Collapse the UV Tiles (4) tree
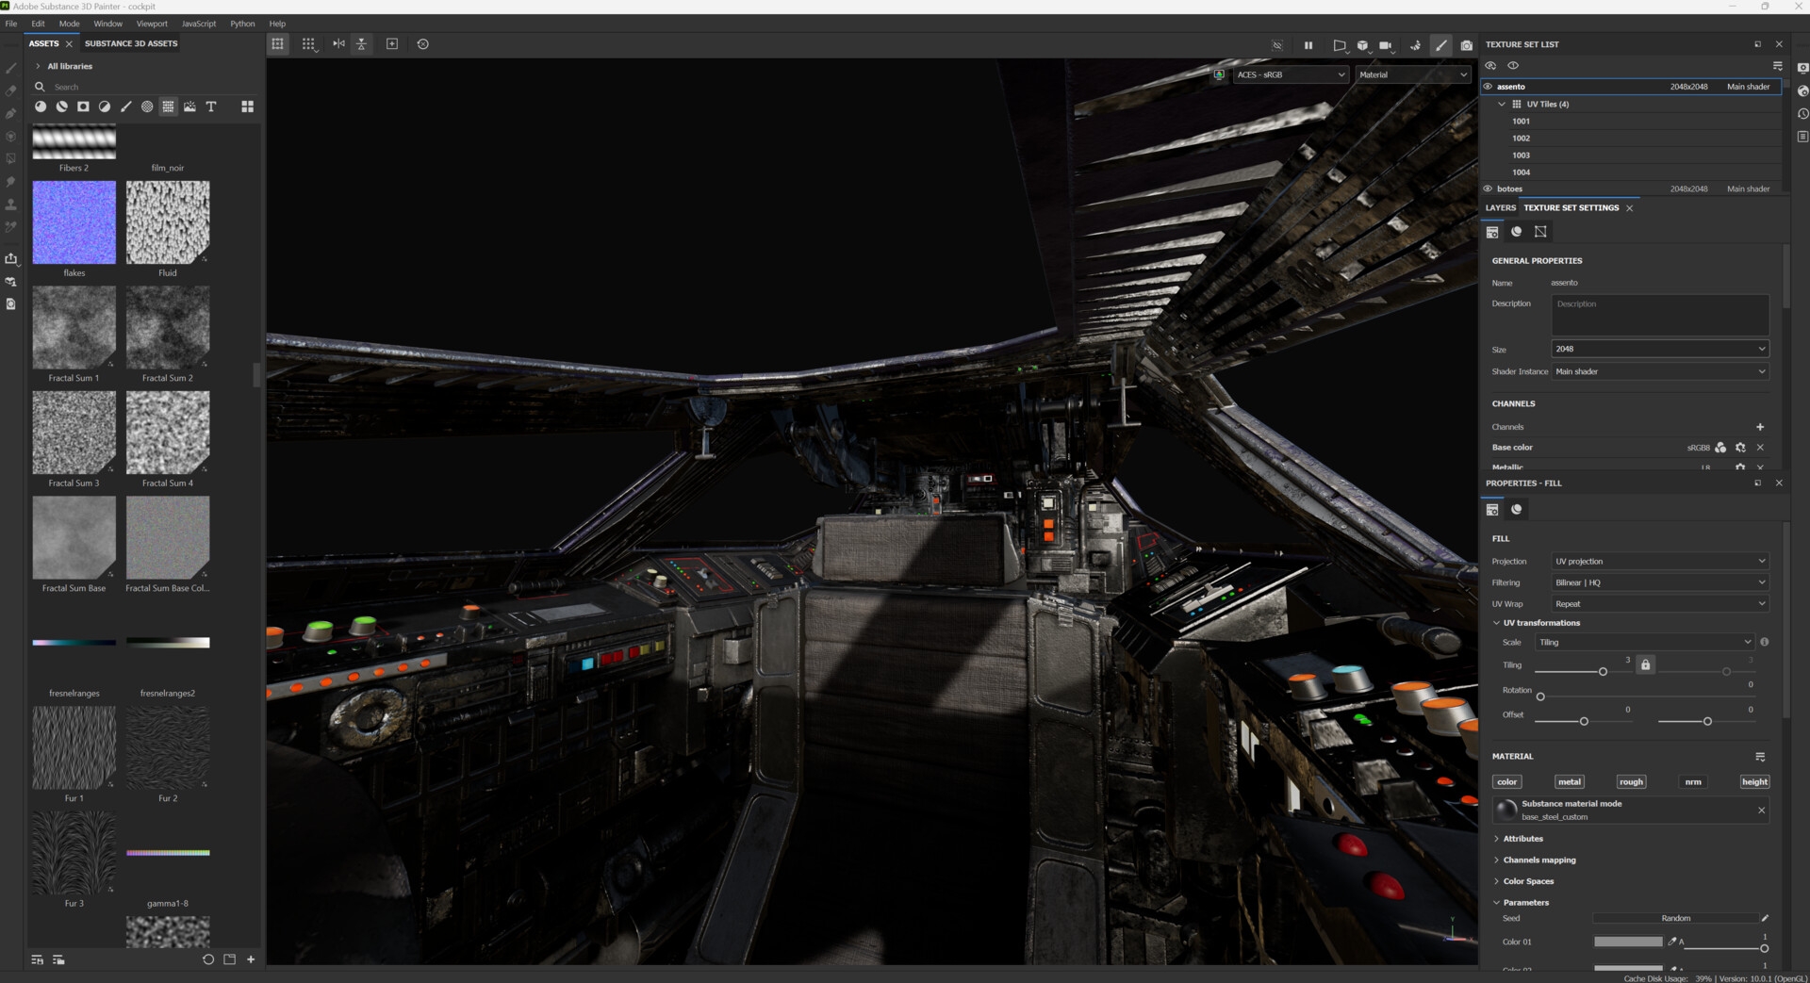Image resolution: width=1810 pixels, height=983 pixels. 1502,105
